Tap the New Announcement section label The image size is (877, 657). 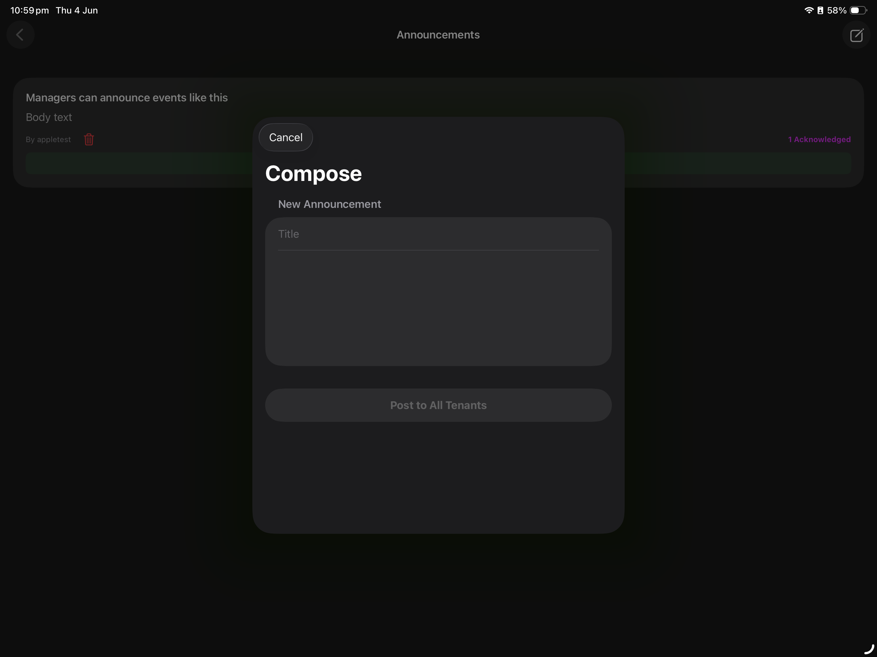(329, 204)
